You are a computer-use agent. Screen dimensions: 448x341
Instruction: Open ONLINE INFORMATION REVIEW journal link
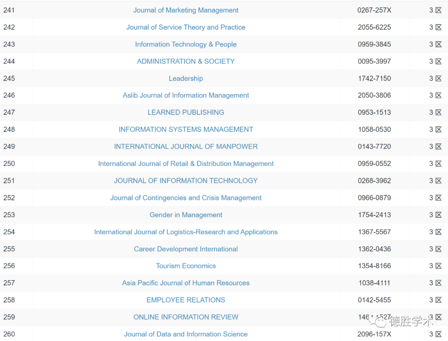click(186, 317)
